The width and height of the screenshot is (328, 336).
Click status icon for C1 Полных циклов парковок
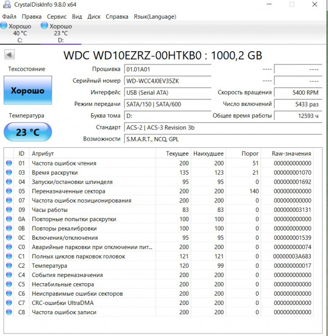9,256
